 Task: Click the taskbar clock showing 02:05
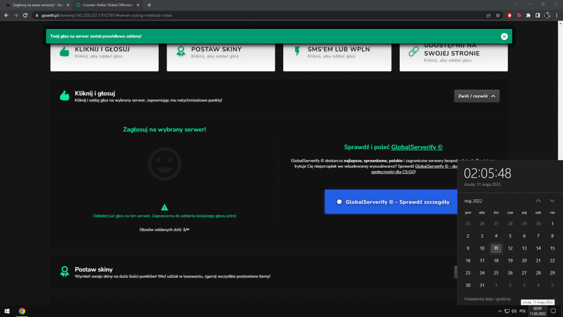[538, 311]
